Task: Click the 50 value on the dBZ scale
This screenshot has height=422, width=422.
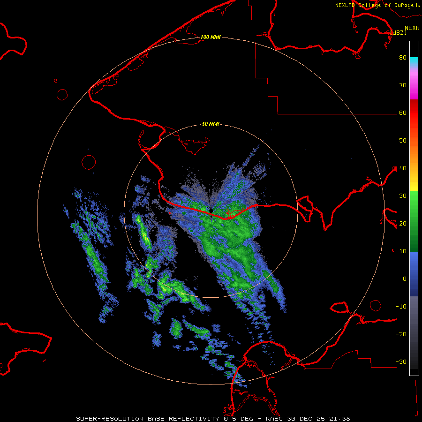Action: pyautogui.click(x=403, y=141)
